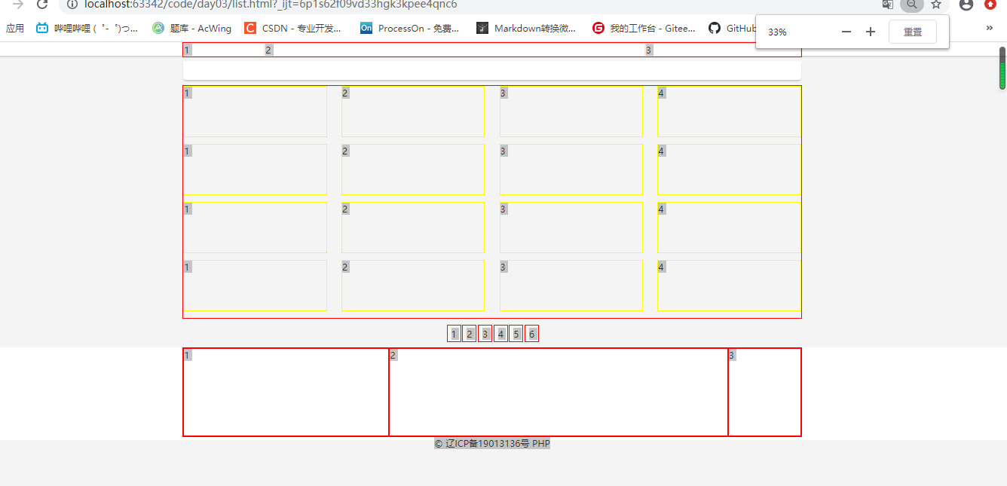The image size is (1007, 486).
Task: Bookmark this page using the star icon
Action: coord(936,5)
